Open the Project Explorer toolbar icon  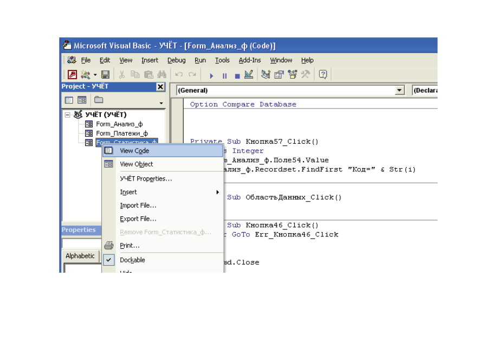(266, 74)
